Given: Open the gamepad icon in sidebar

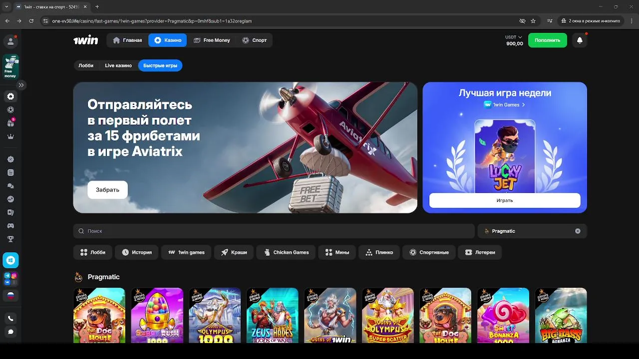Looking at the screenshot, I should point(10,225).
